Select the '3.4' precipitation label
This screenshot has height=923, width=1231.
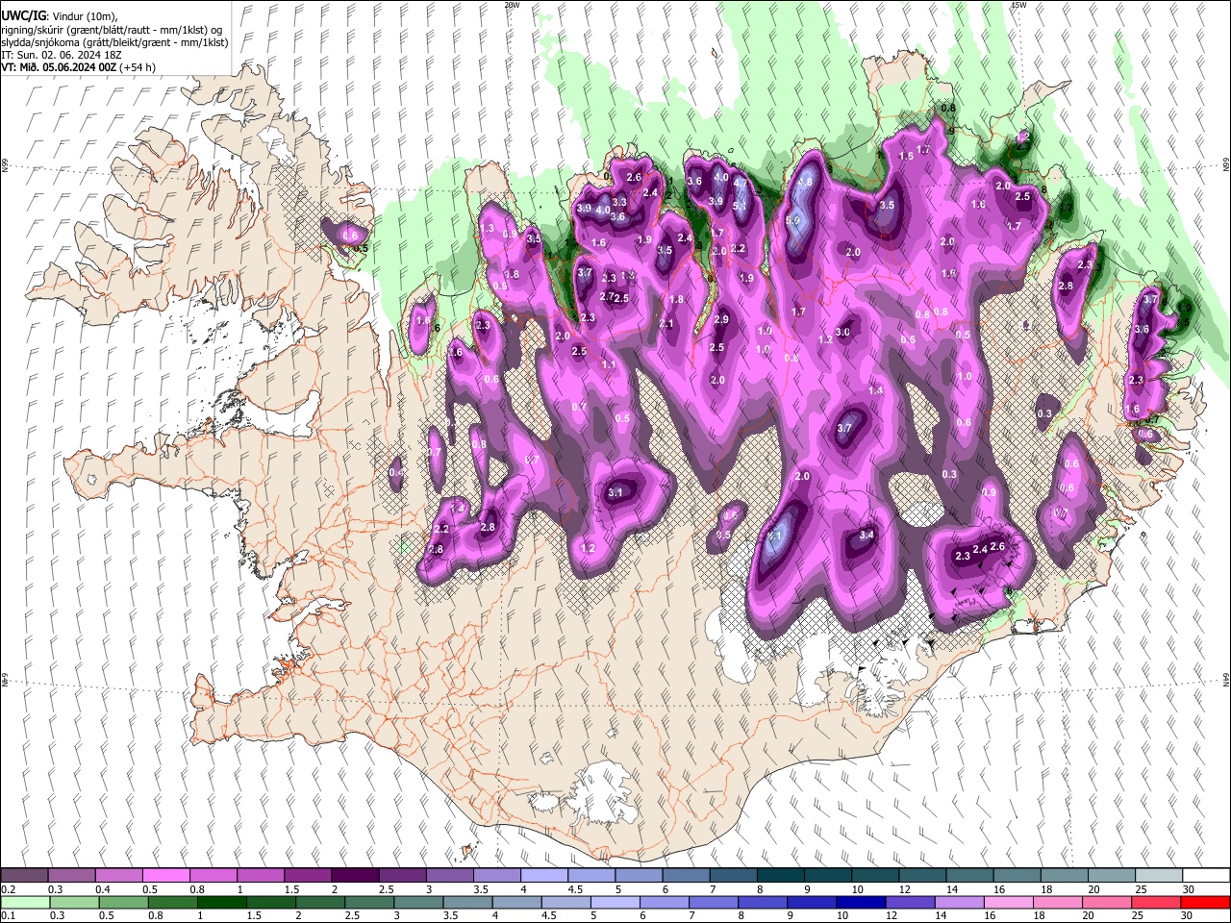click(867, 535)
